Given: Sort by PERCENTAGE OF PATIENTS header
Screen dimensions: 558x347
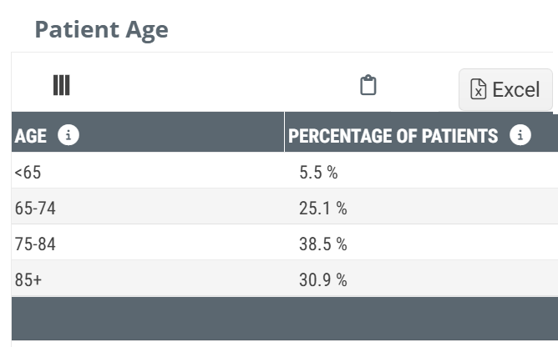Looking at the screenshot, I should tap(393, 136).
